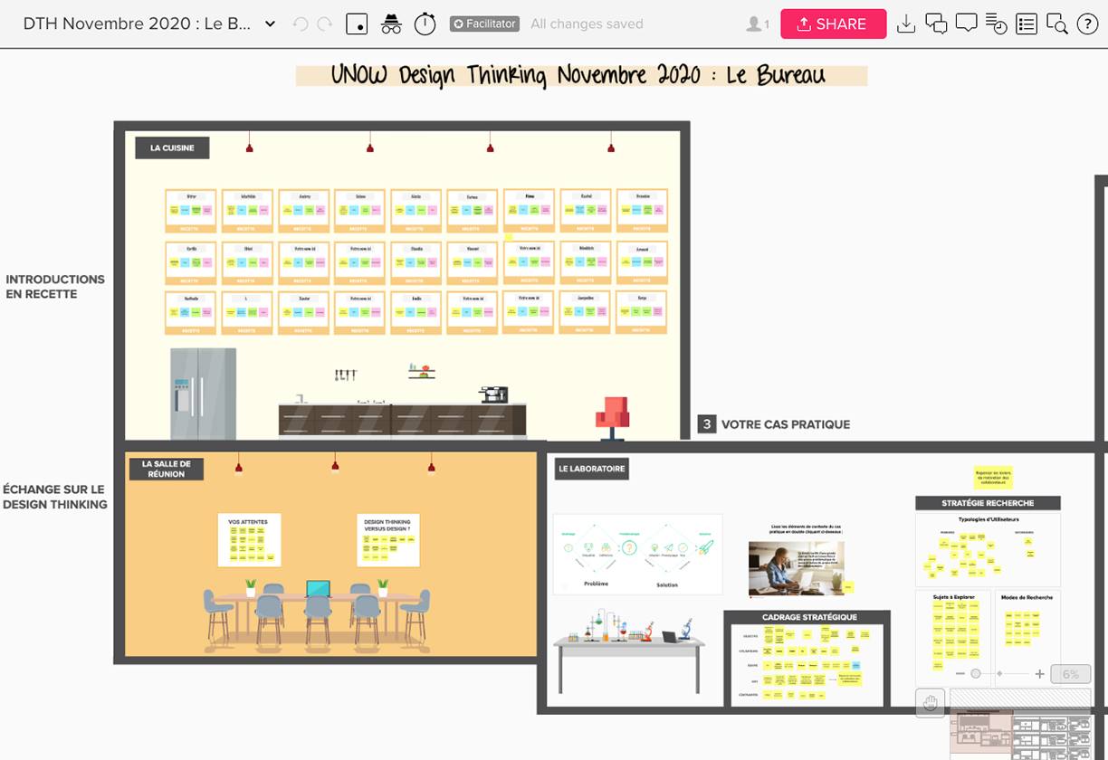1108x760 pixels.
Task: Open the outline frame icon in toolbar
Action: pyautogui.click(x=357, y=24)
